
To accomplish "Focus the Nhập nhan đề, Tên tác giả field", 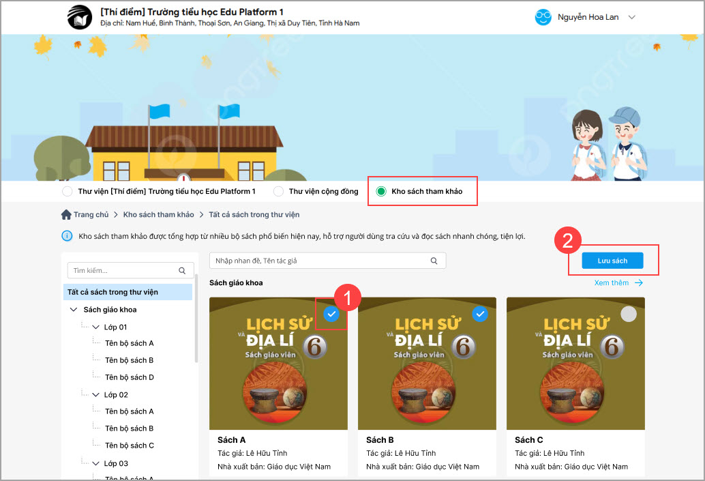I will (327, 261).
